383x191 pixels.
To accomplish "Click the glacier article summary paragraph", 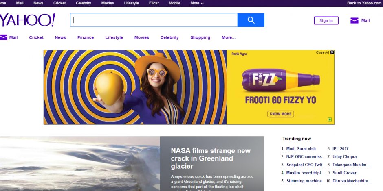I will (x=212, y=183).
